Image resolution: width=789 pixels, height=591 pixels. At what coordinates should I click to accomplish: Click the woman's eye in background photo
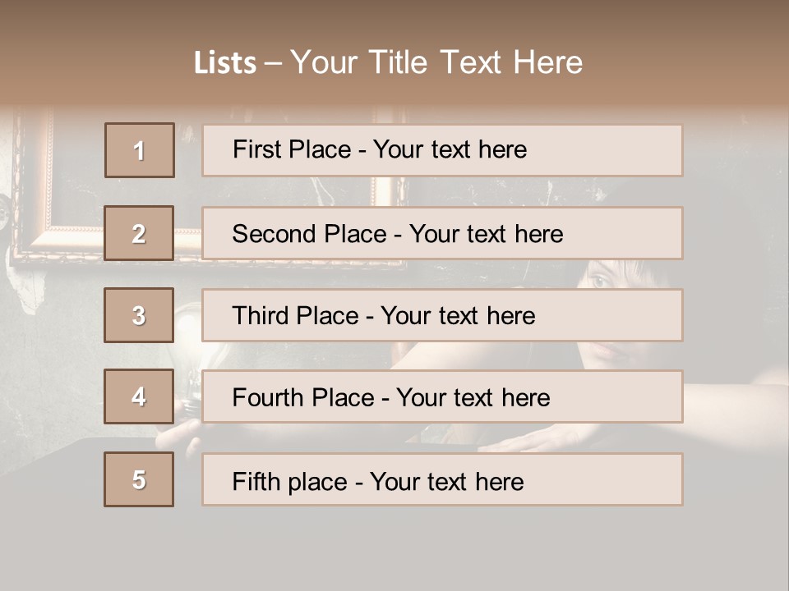(x=601, y=282)
